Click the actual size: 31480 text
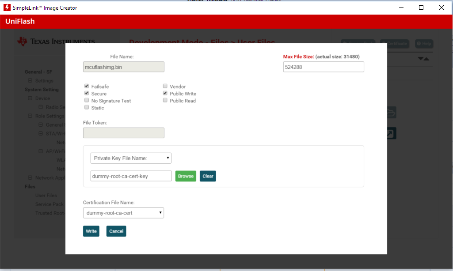 338,56
